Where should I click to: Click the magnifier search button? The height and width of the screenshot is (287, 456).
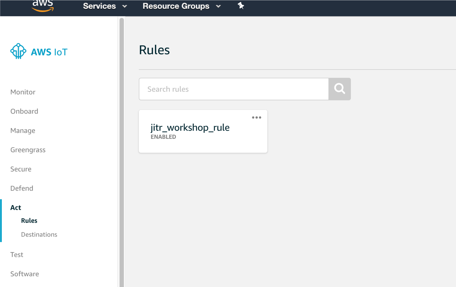(340, 89)
